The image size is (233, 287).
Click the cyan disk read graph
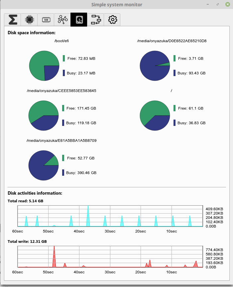110,216
